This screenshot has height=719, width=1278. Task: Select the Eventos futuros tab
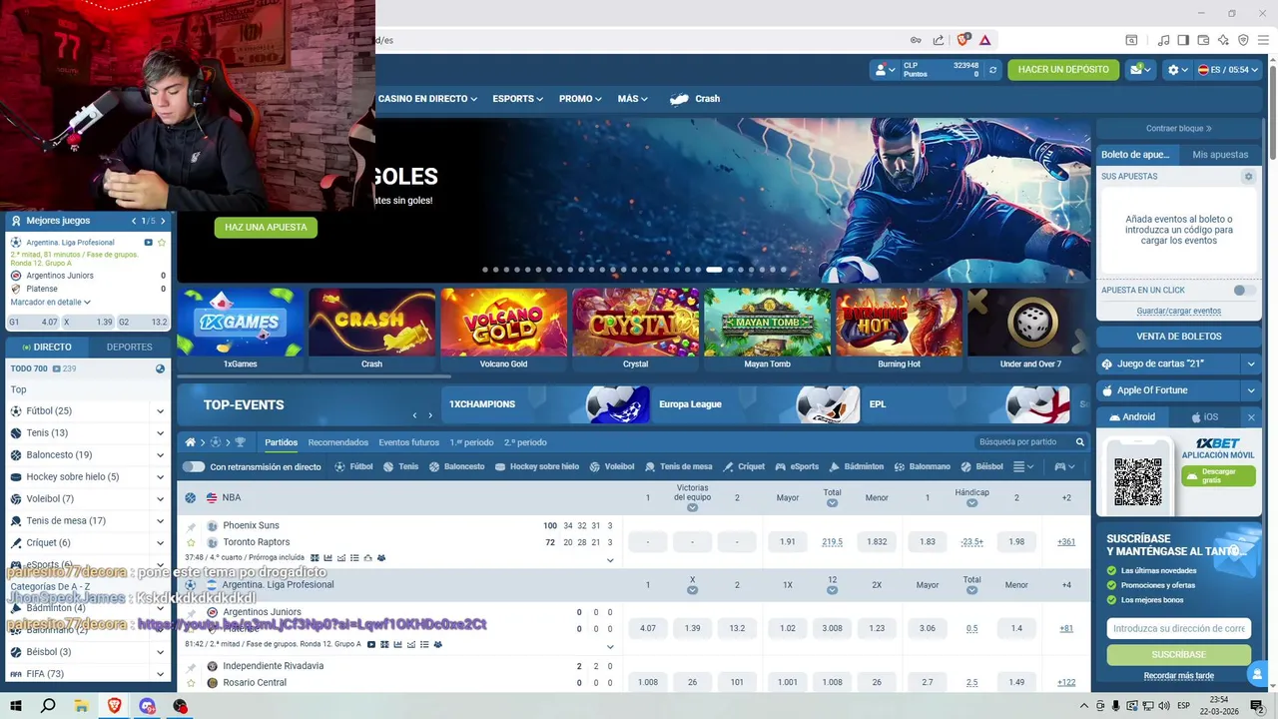point(408,442)
